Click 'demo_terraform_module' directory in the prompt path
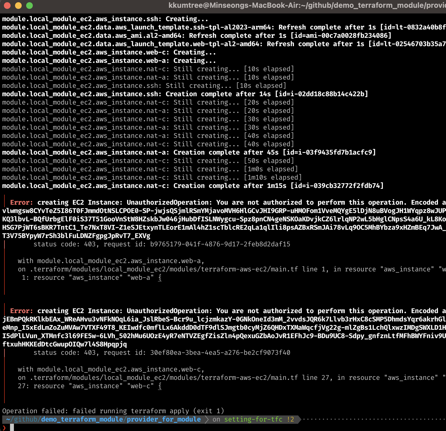Viewport: 446px width, 431px height. pyautogui.click(x=82, y=419)
